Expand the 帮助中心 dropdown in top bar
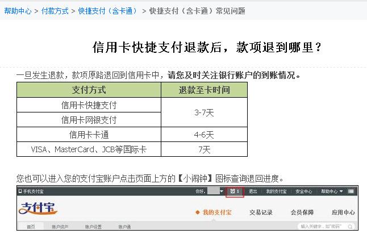 coord(332,191)
